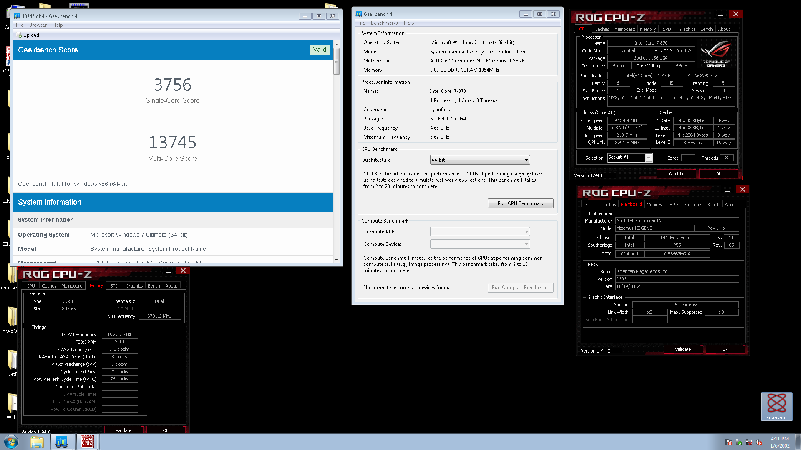Screen dimensions: 801x450
Task: Open the snapshot desktop icon
Action: tap(776, 406)
